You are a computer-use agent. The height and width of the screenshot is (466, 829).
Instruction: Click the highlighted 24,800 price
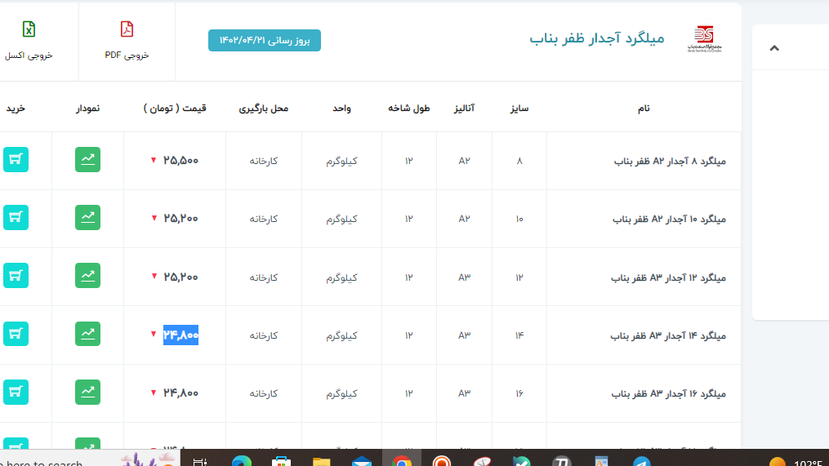[x=181, y=335]
